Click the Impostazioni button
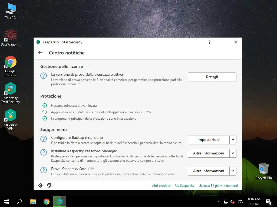The image size is (277, 207). click(x=209, y=140)
